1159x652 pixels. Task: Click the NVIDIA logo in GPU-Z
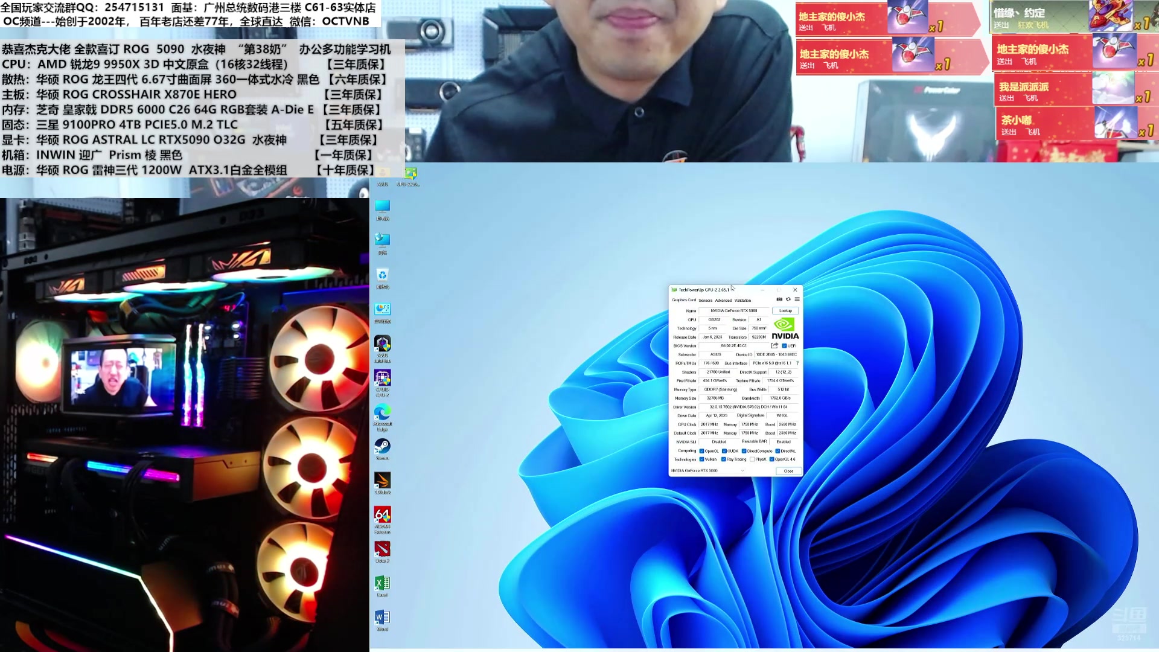tap(785, 328)
